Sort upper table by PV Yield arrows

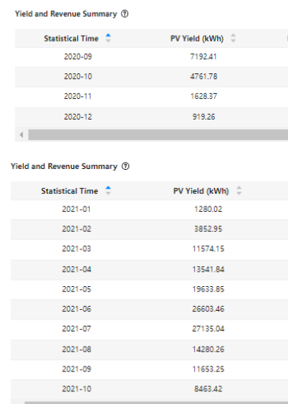coord(233,38)
